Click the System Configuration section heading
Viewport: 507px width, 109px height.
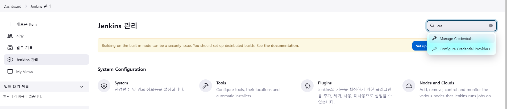click(x=122, y=69)
